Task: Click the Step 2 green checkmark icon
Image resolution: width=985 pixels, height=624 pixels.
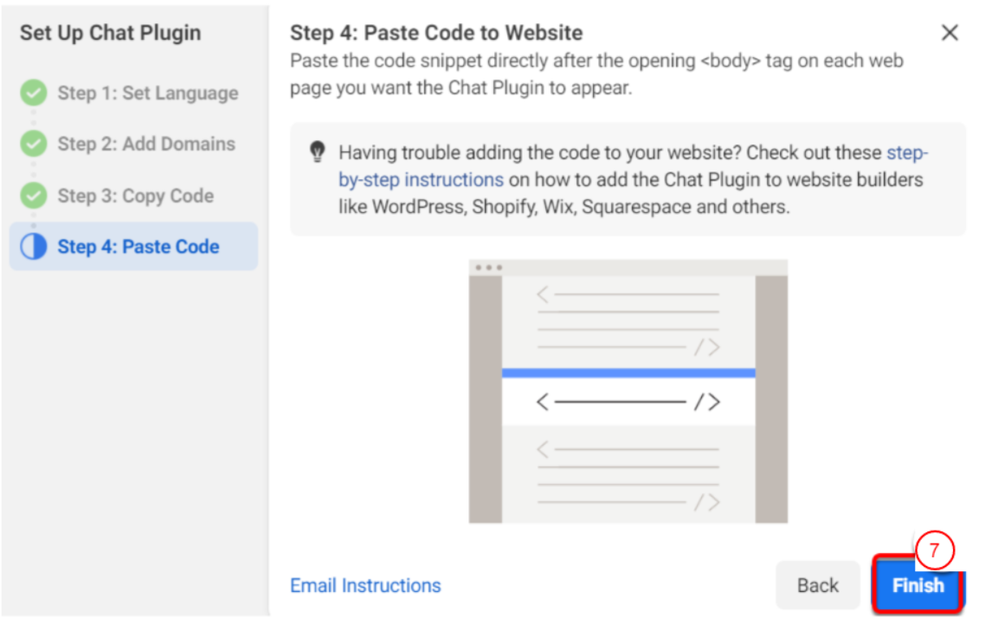Action: pyautogui.click(x=34, y=145)
